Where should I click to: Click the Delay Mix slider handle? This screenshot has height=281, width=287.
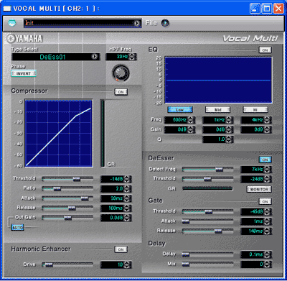click(186, 264)
